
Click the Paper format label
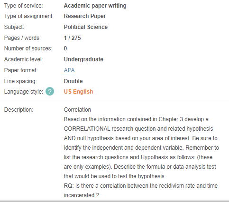[21, 70]
